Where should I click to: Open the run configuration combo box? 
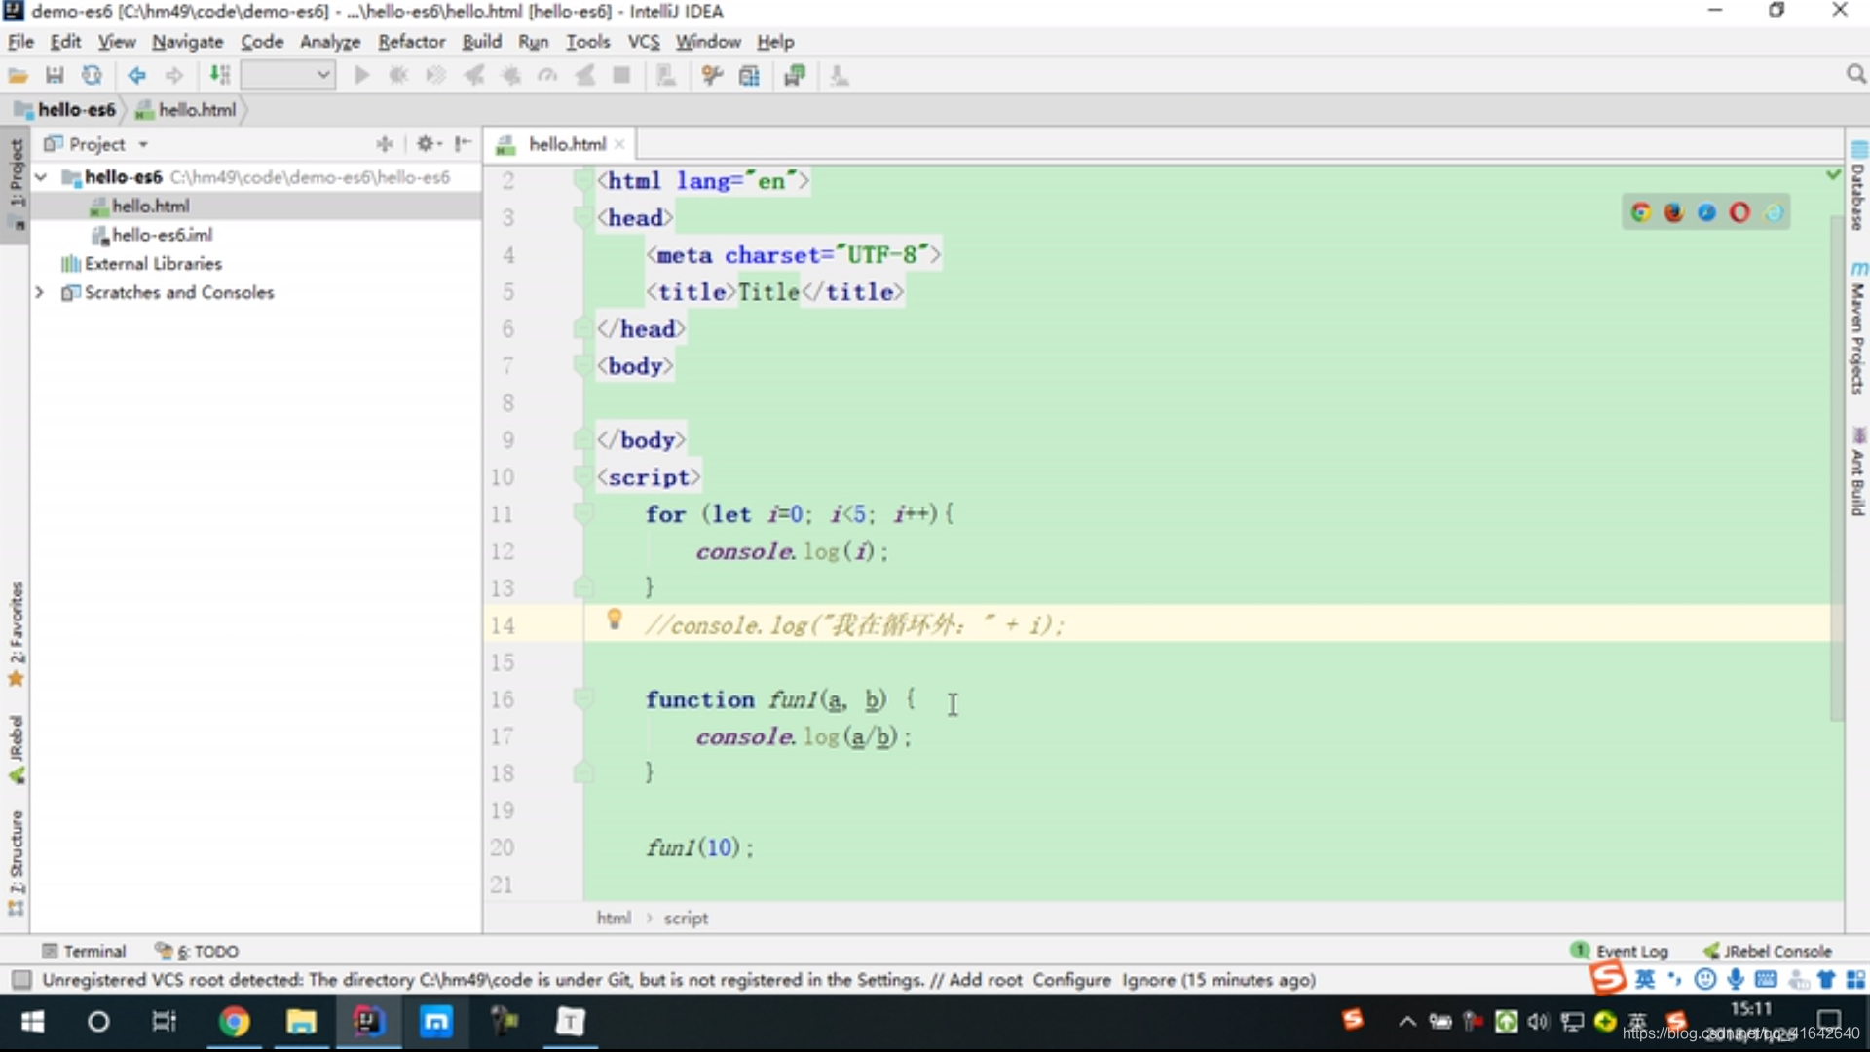[x=288, y=75]
